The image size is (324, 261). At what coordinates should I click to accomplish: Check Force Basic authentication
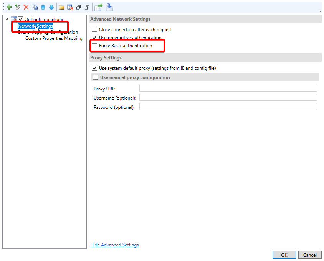pos(94,46)
